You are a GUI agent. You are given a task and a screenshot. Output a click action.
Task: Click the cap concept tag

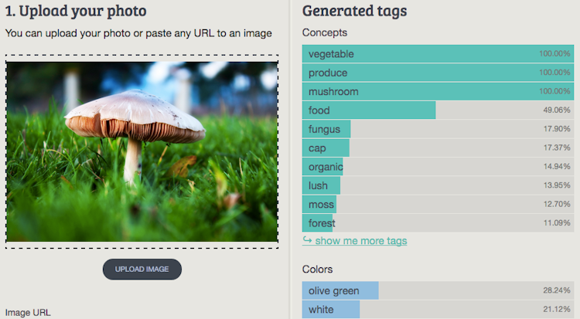(x=438, y=148)
